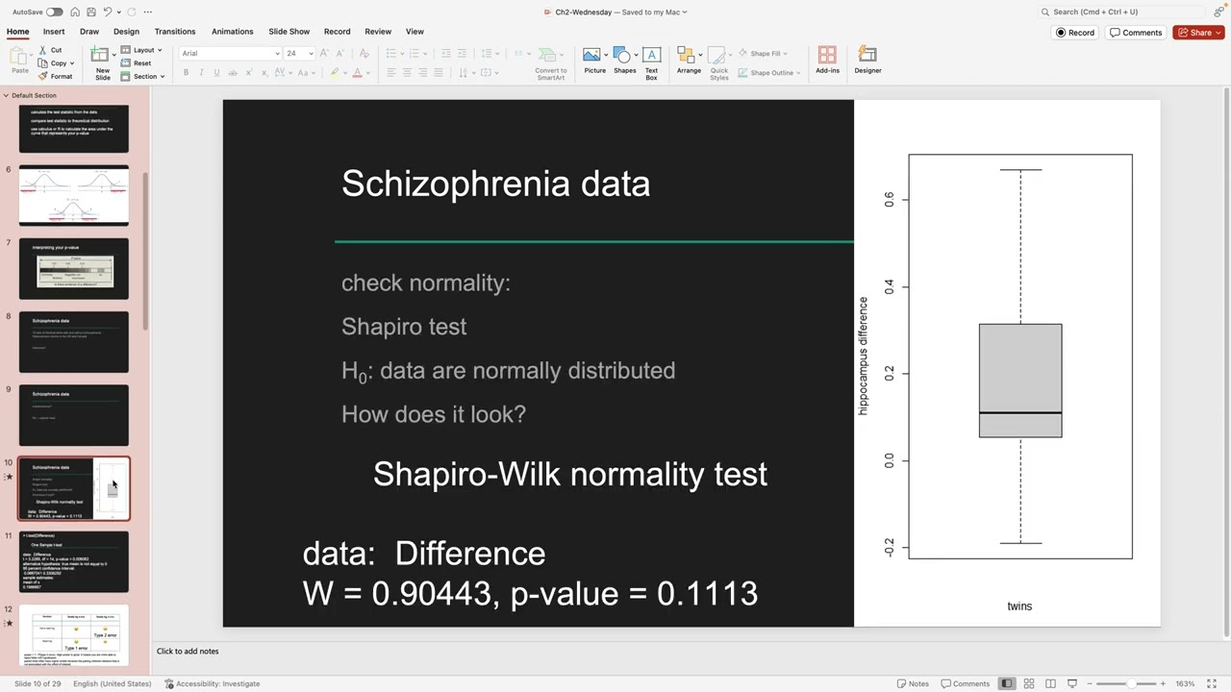Insert a numbered list
Viewport: 1231px width, 692px height.
pyautogui.click(x=416, y=53)
